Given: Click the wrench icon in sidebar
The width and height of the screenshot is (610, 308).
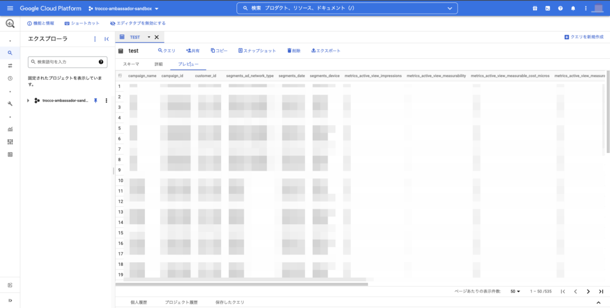Looking at the screenshot, I should [x=10, y=103].
